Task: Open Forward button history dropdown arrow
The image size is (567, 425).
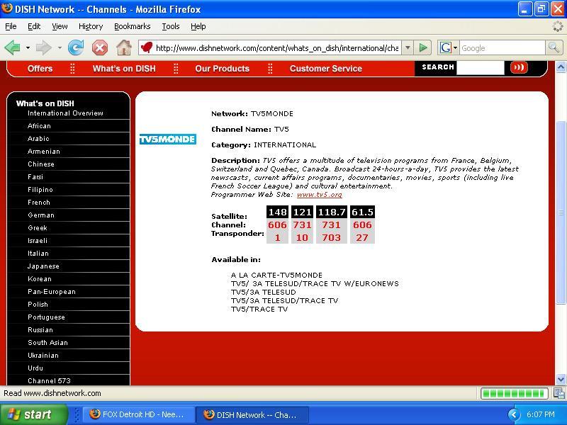Action: pos(60,47)
